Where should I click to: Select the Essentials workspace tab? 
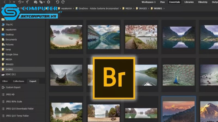click(x=174, y=2)
